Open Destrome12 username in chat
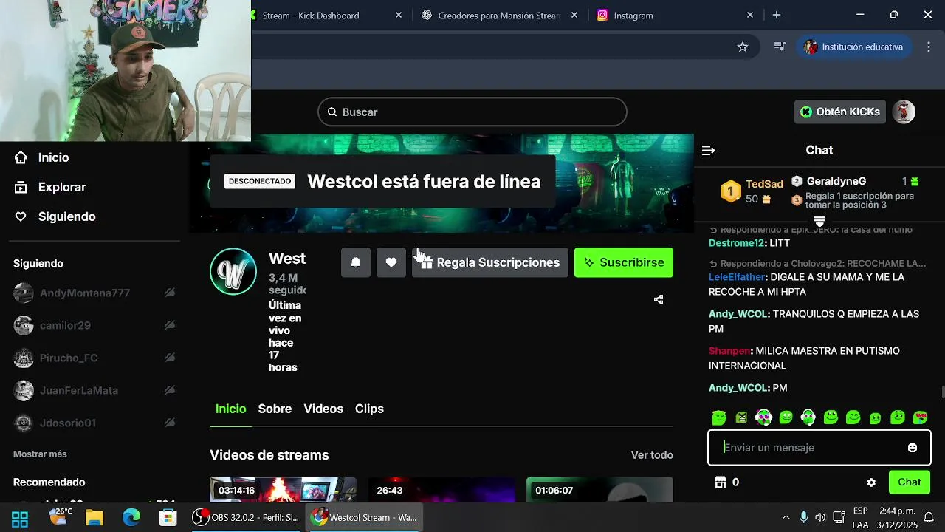 736,243
